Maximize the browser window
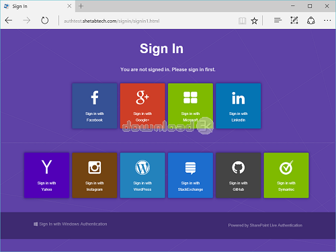The width and height of the screenshot is (336, 252). tap(310, 6)
